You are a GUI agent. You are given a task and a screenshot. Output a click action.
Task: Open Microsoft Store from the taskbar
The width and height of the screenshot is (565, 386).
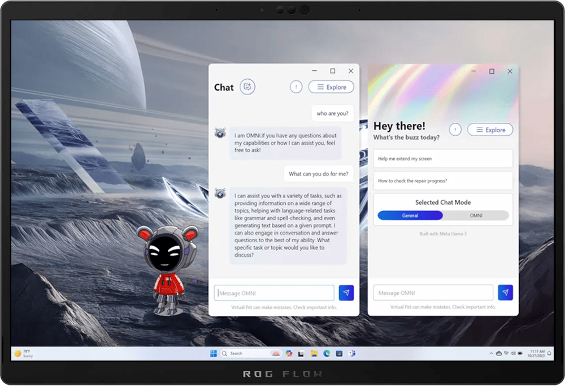click(x=339, y=354)
